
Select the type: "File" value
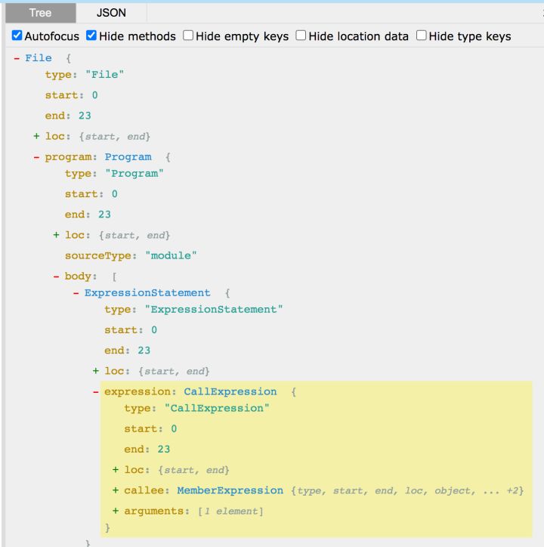point(105,75)
